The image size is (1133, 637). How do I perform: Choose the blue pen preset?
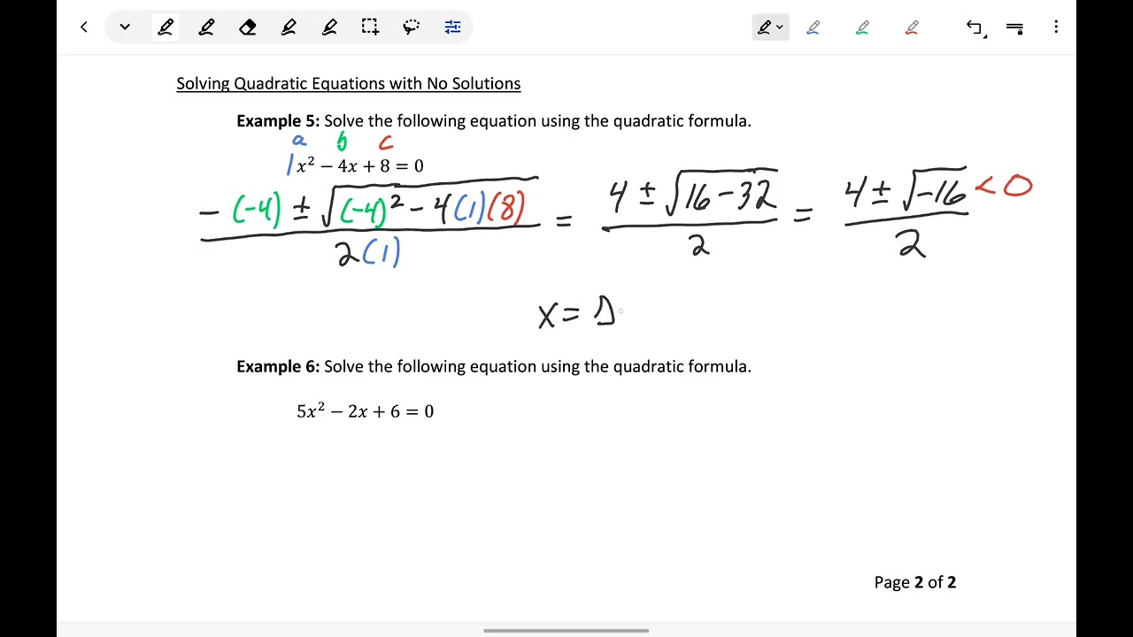pos(813,27)
